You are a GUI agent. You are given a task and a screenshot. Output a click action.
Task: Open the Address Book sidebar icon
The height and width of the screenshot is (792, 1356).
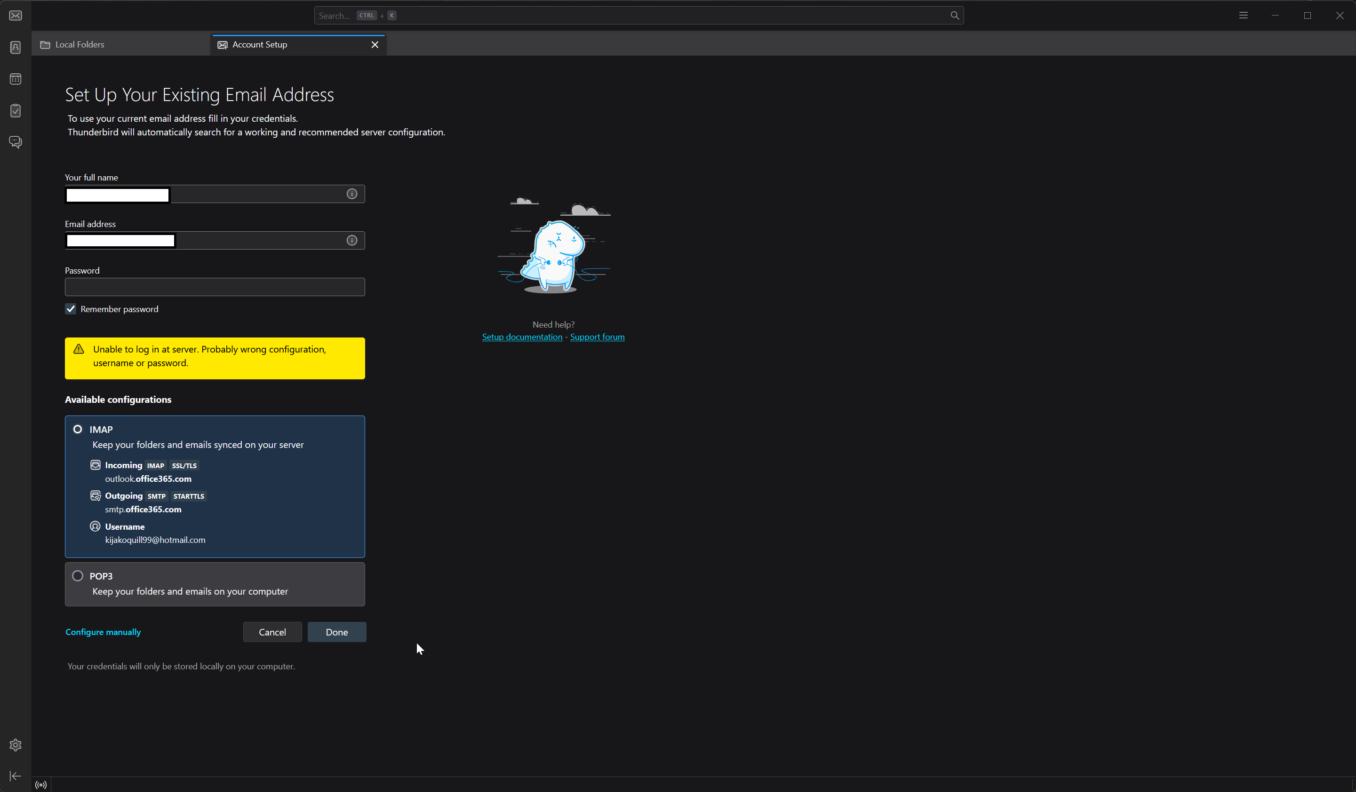click(16, 47)
